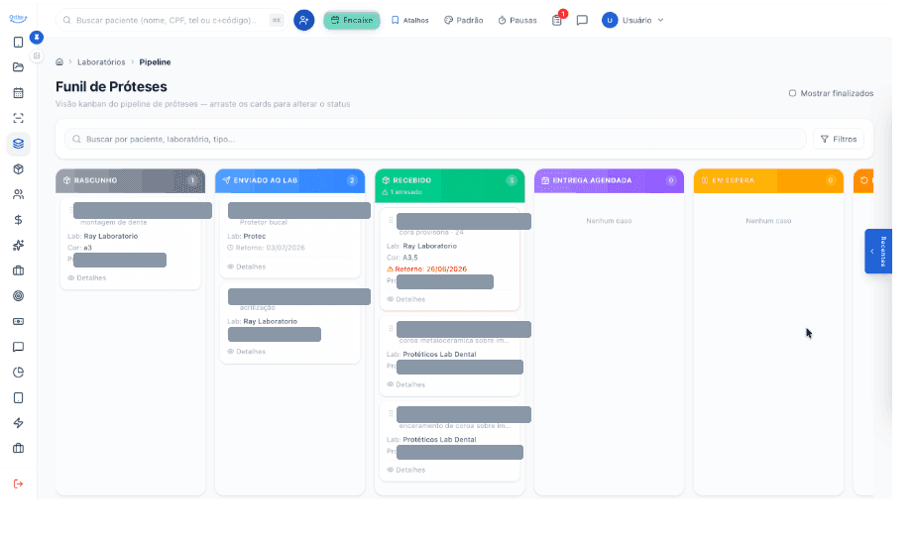
Task: View Detalhes of montagem de dente card
Action: click(x=87, y=278)
